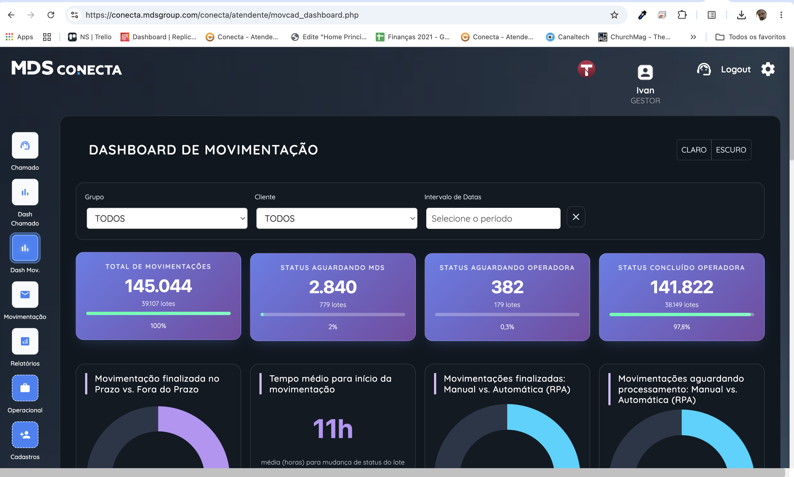Click the browser address bar URL
This screenshot has width=794, height=477.
coord(222,15)
